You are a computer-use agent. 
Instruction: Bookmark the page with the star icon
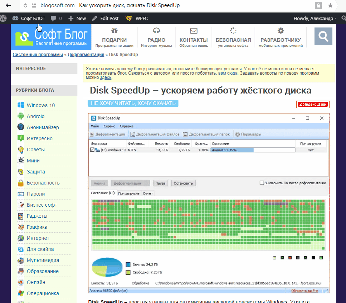tap(330, 5)
